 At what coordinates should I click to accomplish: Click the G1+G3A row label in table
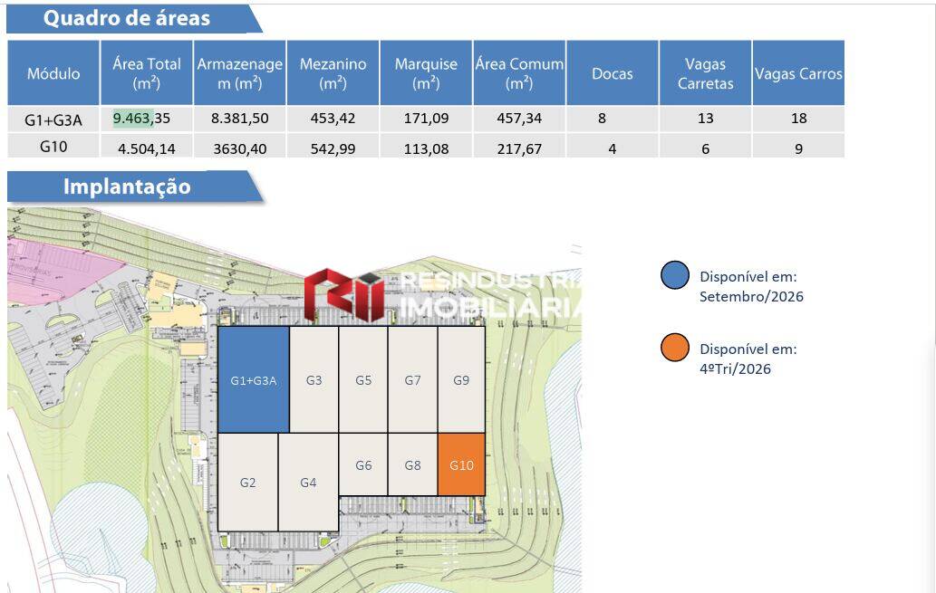coord(53,120)
